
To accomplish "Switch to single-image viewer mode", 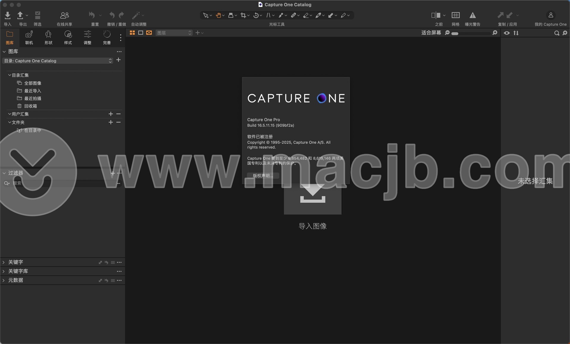I will tap(141, 33).
